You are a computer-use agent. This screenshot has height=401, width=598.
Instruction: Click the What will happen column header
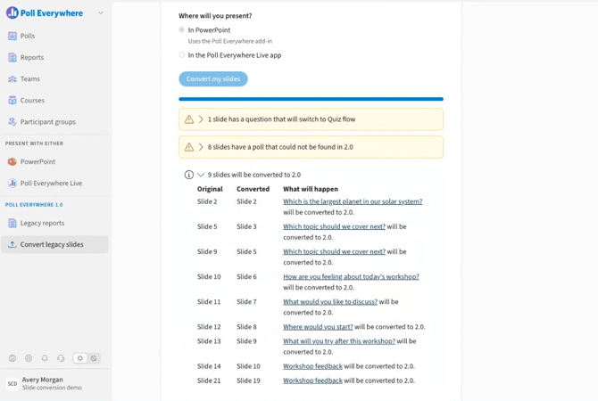pyautogui.click(x=311, y=189)
